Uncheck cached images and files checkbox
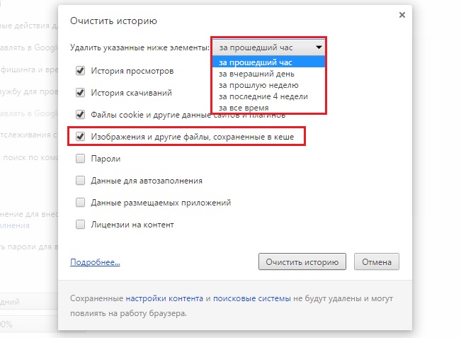Screen dimensions: 461x338 [x=80, y=136]
